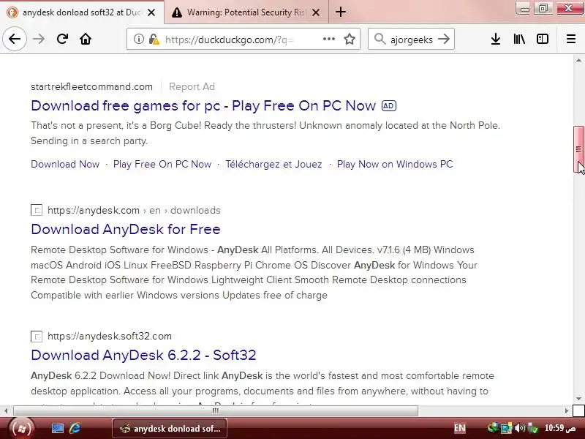This screenshot has width=585, height=439.
Task: Open the Downloads panel
Action: coord(496,39)
